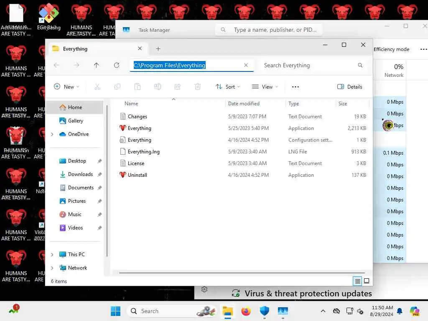Sort files by the Name column header
The height and width of the screenshot is (321, 428).
(131, 104)
